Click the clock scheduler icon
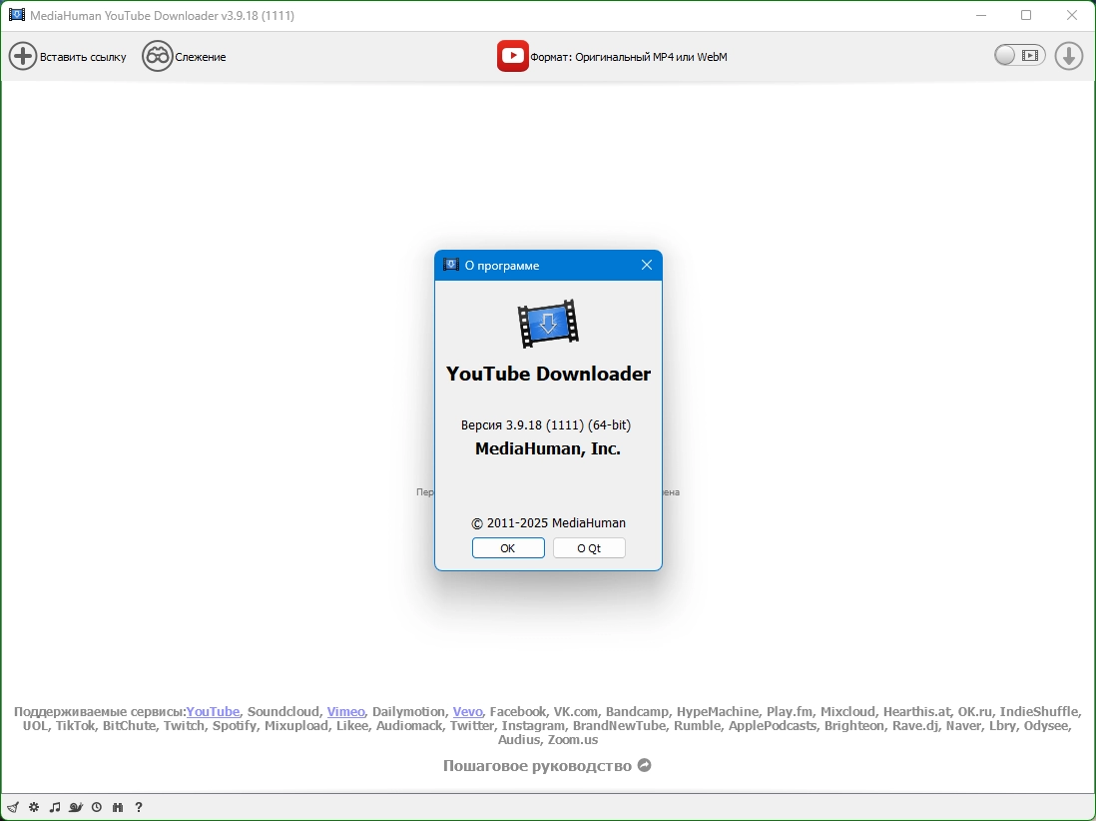This screenshot has width=1096, height=821. (97, 807)
